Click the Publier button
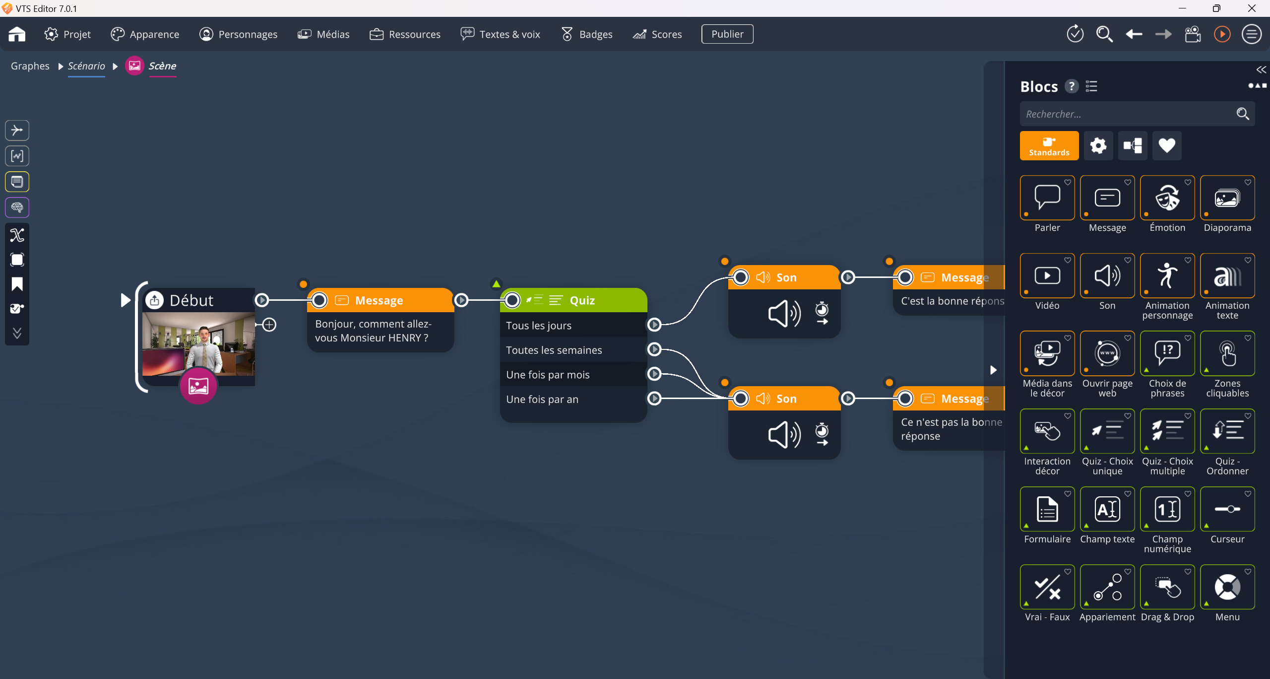Viewport: 1270px width, 679px height. click(727, 34)
